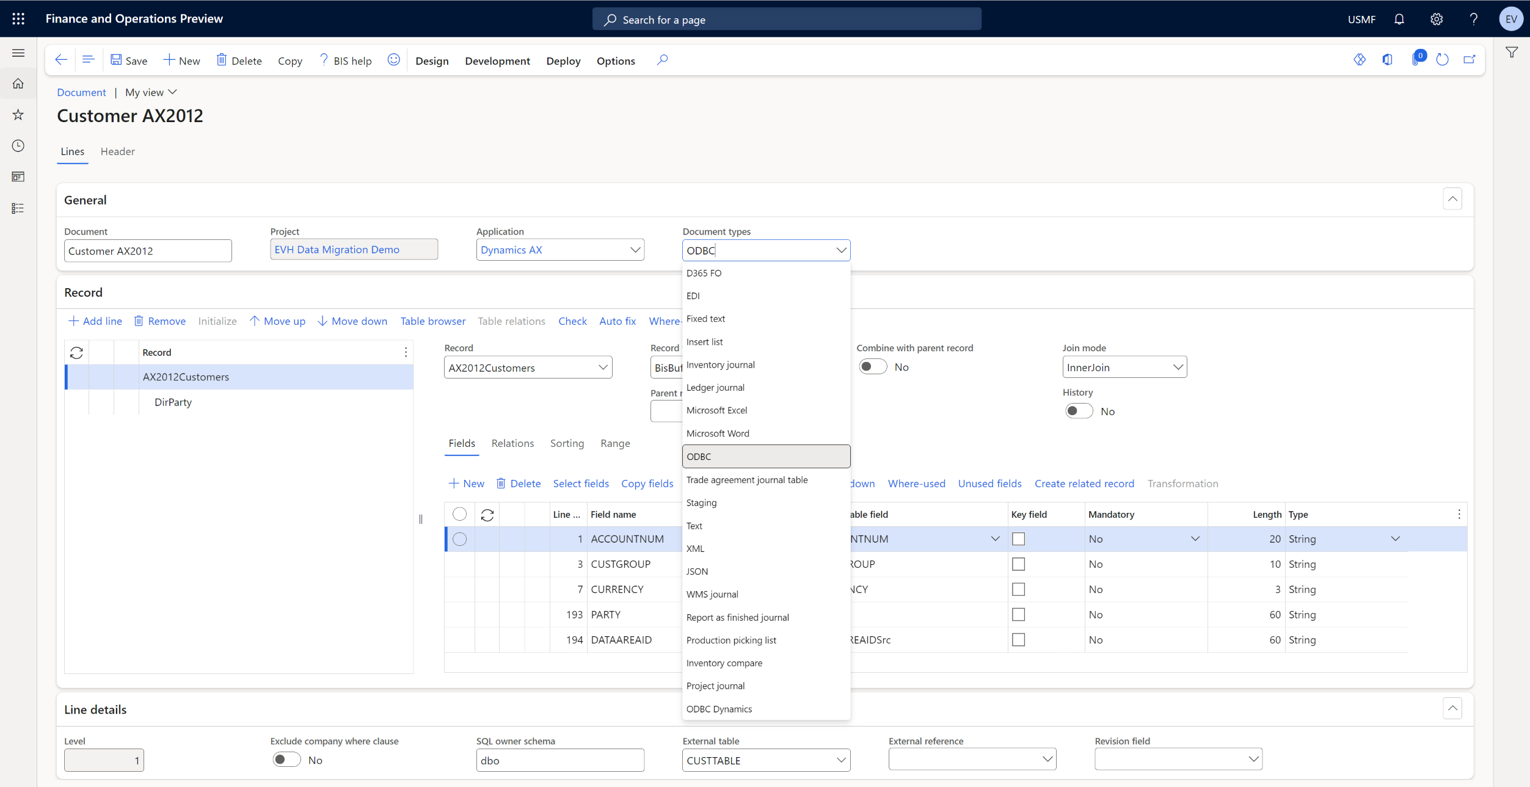The image size is (1530, 787).
Task: Toggle History switch to Yes
Action: tap(1079, 411)
